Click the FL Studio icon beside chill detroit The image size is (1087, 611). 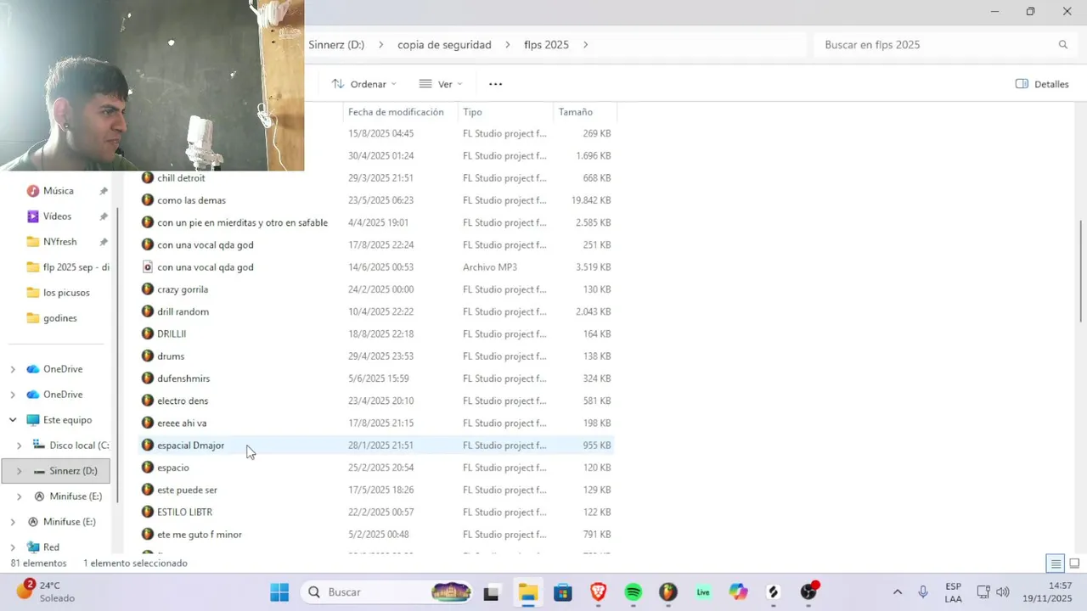click(148, 178)
